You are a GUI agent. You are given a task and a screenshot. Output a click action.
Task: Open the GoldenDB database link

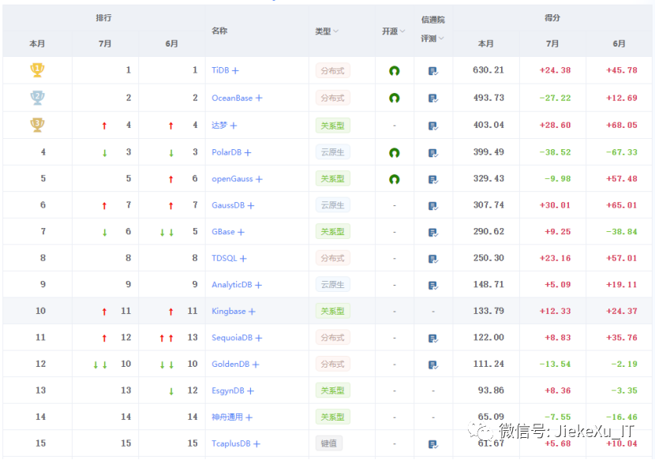coord(230,364)
